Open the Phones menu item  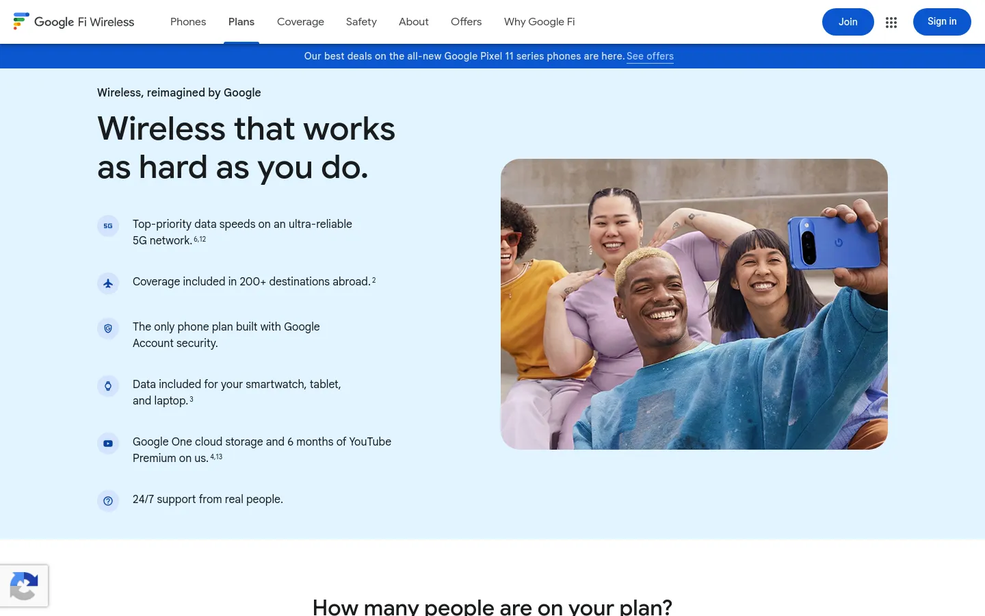pos(188,22)
